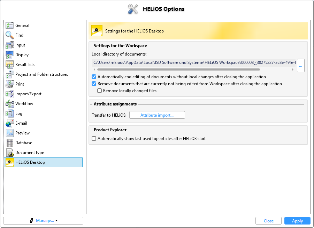The width and height of the screenshot is (314, 228).
Task: Click the Display monitor icon
Action: (9, 55)
